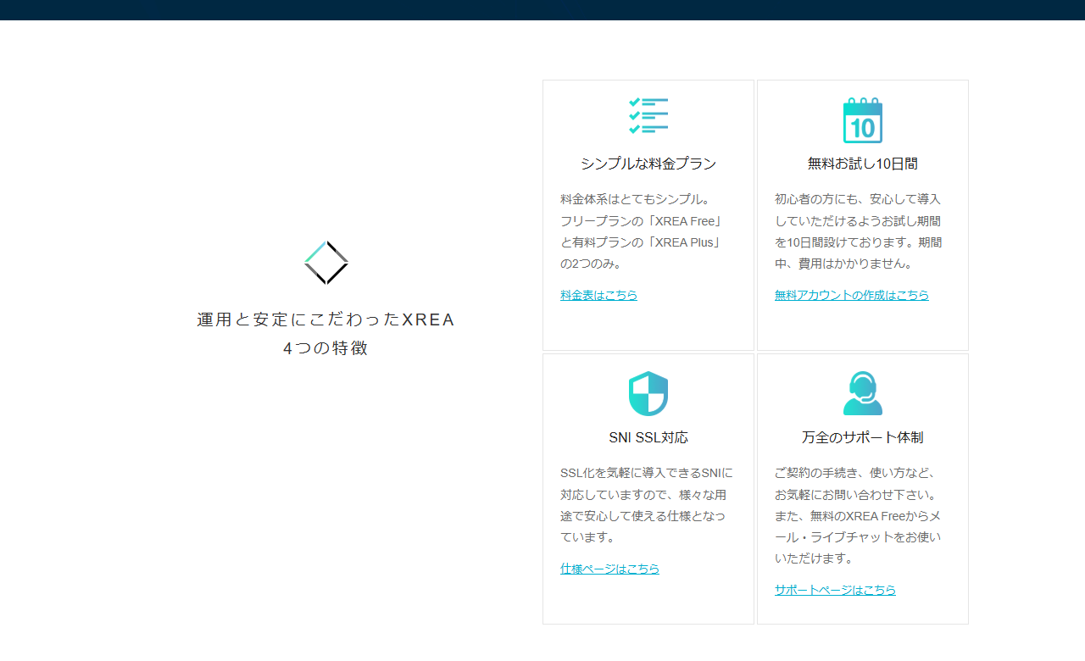The height and width of the screenshot is (661, 1085).
Task: Click the XREA diamond logo mark
Action: coord(325,262)
